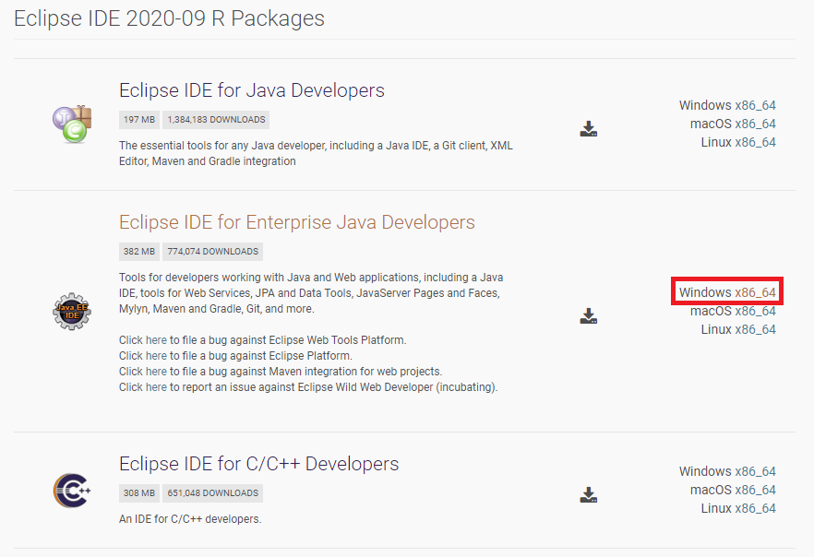Follow 'here' link for Eclipse Wild Web Developer issue
Viewport: 814px width, 557px height.
pos(156,387)
